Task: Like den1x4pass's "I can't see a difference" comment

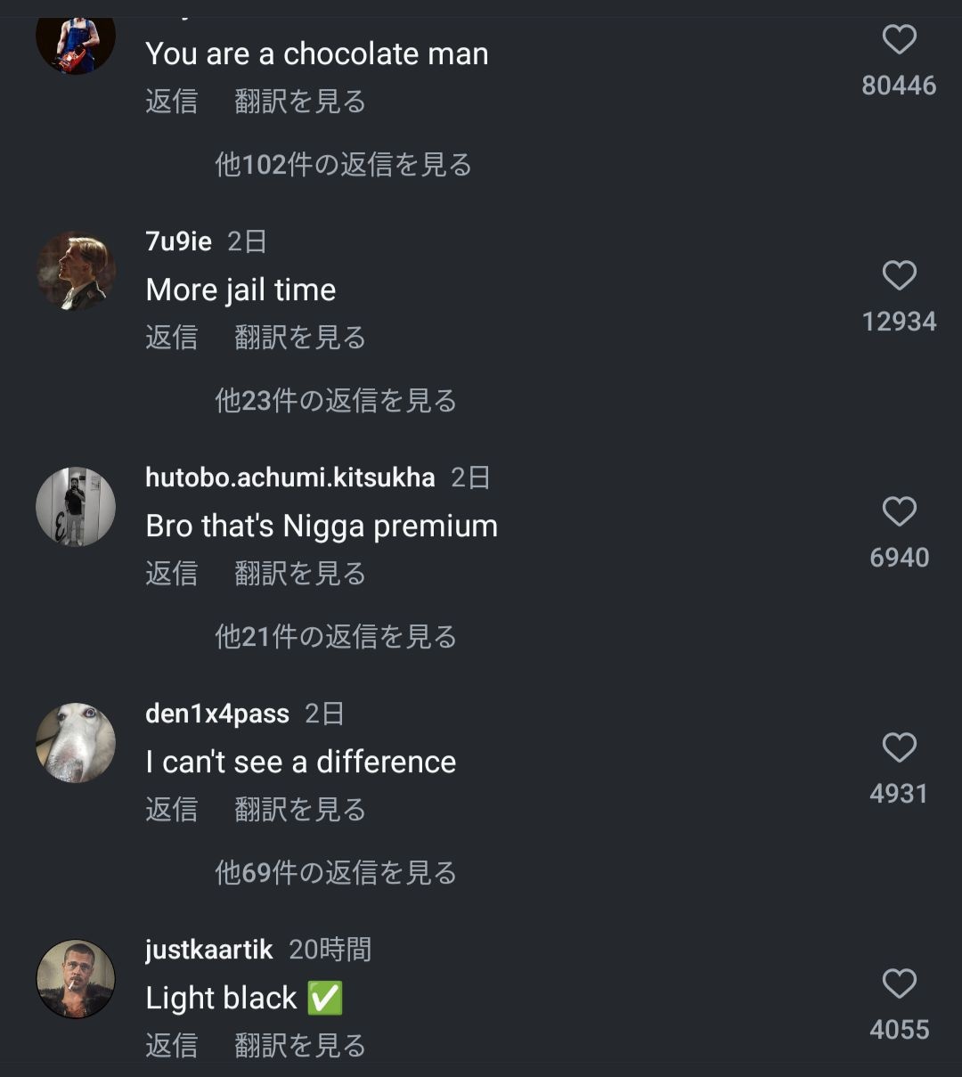Action: tap(899, 748)
